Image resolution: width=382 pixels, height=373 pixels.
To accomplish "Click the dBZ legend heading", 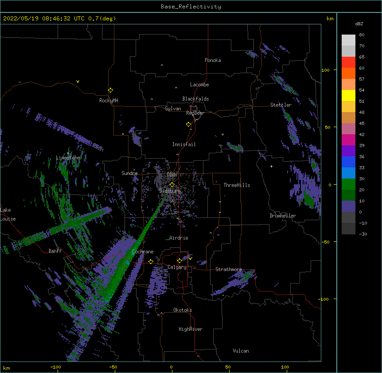I will (x=359, y=24).
